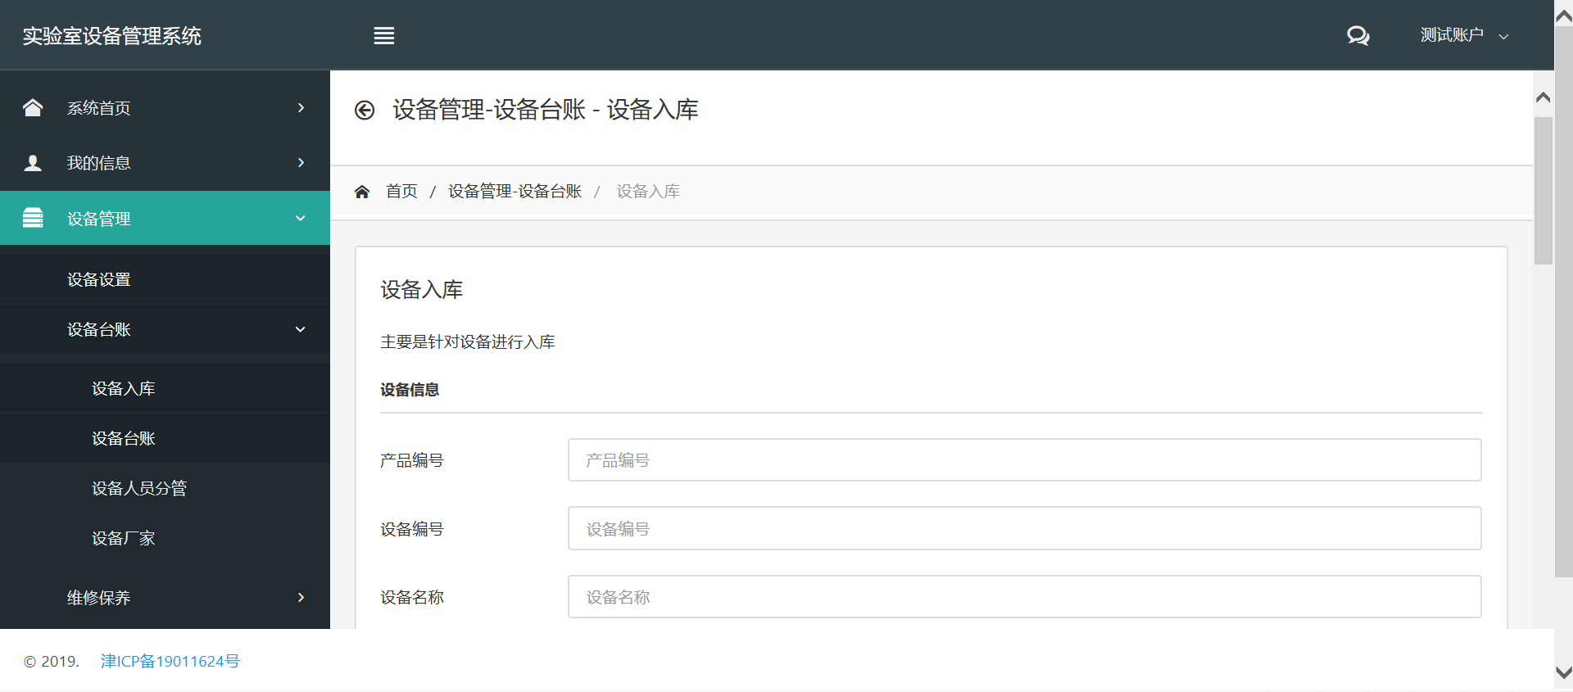
Task: Click the breadcrumb home icon
Action: (x=362, y=192)
